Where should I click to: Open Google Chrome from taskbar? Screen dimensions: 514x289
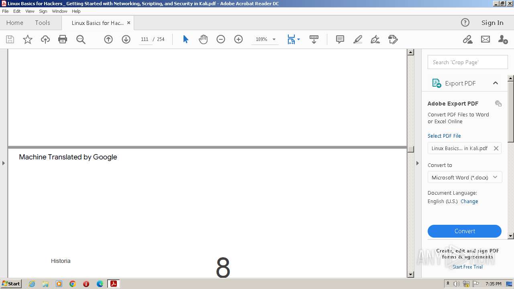click(73, 284)
